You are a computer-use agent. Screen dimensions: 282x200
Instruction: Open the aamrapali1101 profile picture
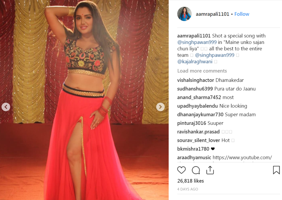[184, 14]
